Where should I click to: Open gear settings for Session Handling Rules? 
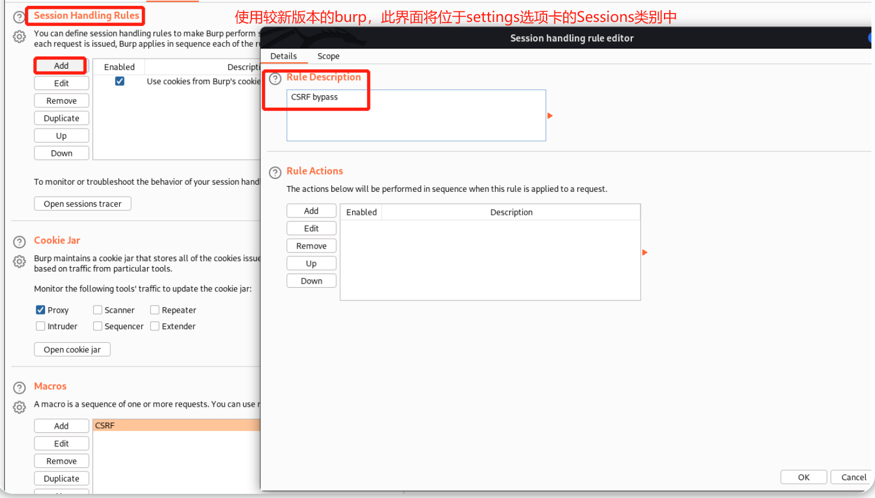(19, 37)
